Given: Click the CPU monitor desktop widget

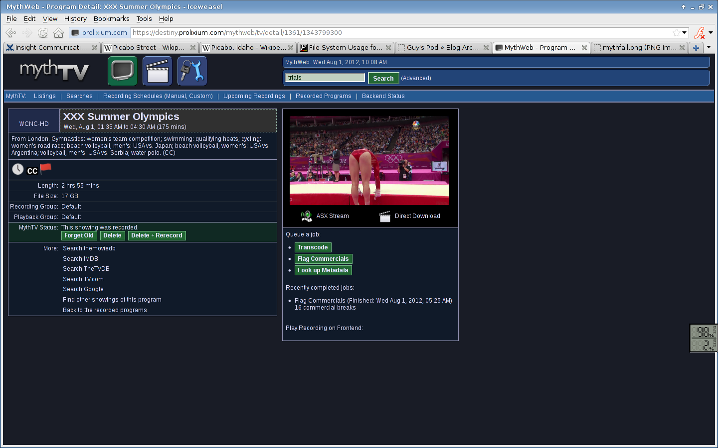Looking at the screenshot, I should point(704,338).
